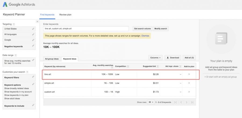Screen dimensions: 242x118
Task: Open Ad group ideas tab
Action: pyautogui.click(x=52, y=59)
